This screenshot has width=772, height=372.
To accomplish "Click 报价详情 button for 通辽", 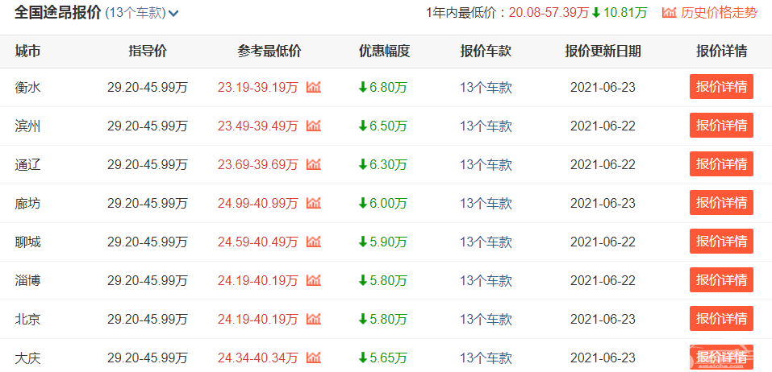I will (721, 164).
